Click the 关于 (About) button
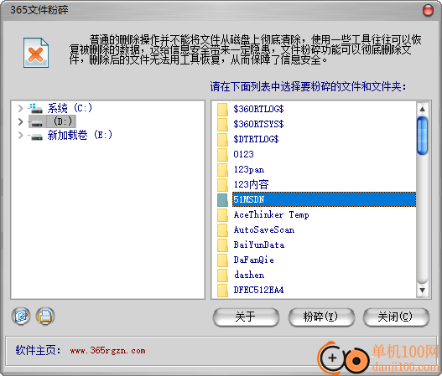Screen dimensions: 442x376 (x=246, y=317)
